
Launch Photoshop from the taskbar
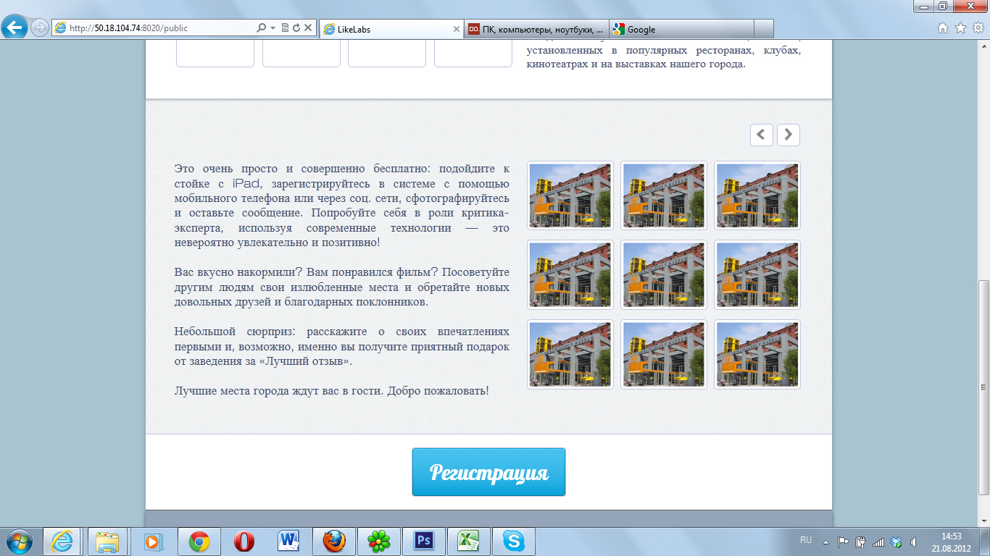coord(423,541)
